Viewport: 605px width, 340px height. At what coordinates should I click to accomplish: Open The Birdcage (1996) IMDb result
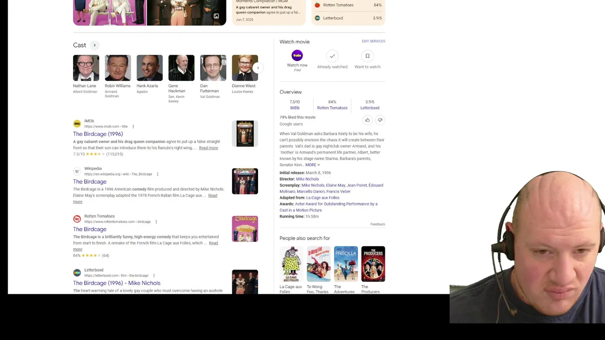click(98, 134)
